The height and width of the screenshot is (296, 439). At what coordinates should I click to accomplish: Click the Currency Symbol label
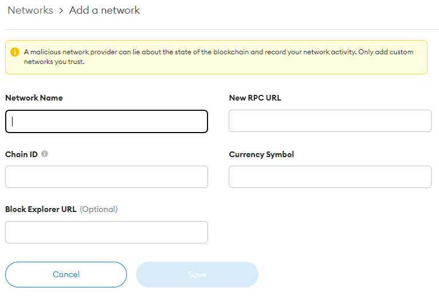(261, 154)
